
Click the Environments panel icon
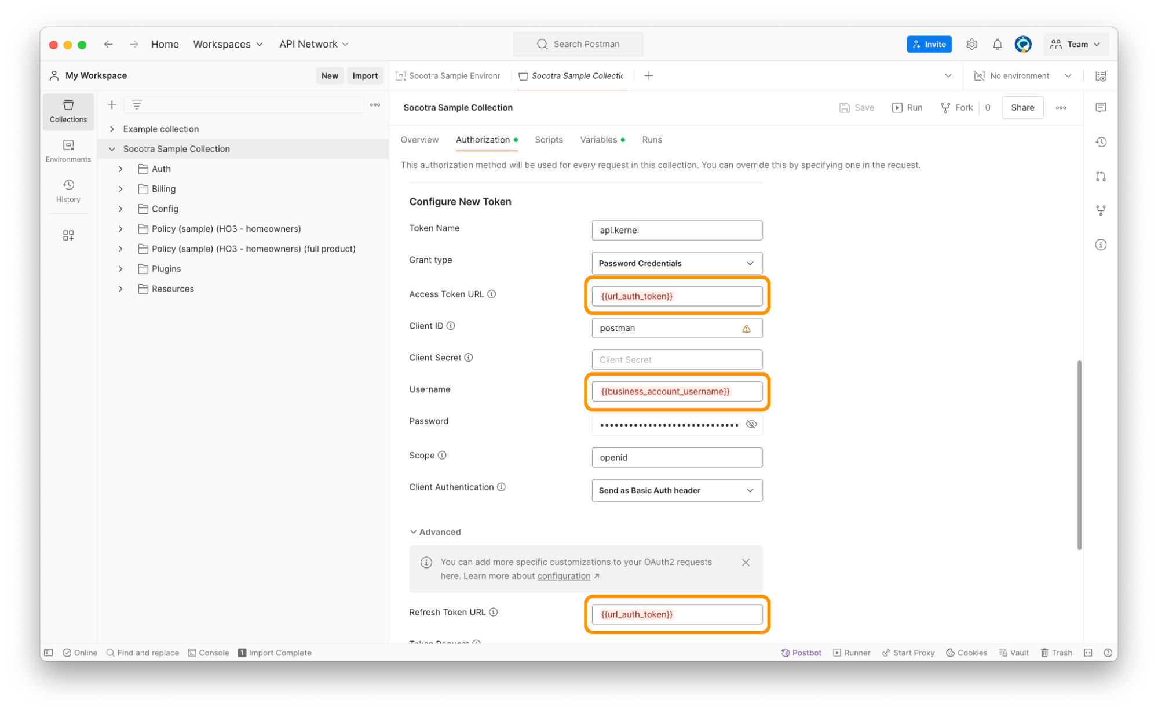coord(68,150)
